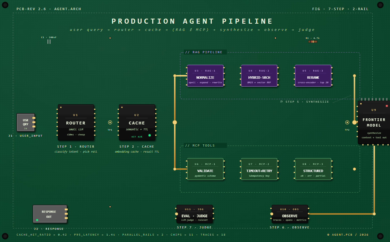The image size is (390, 242).
Task: Select the U11 EVAL JUDGE chip
Action: coord(195,214)
